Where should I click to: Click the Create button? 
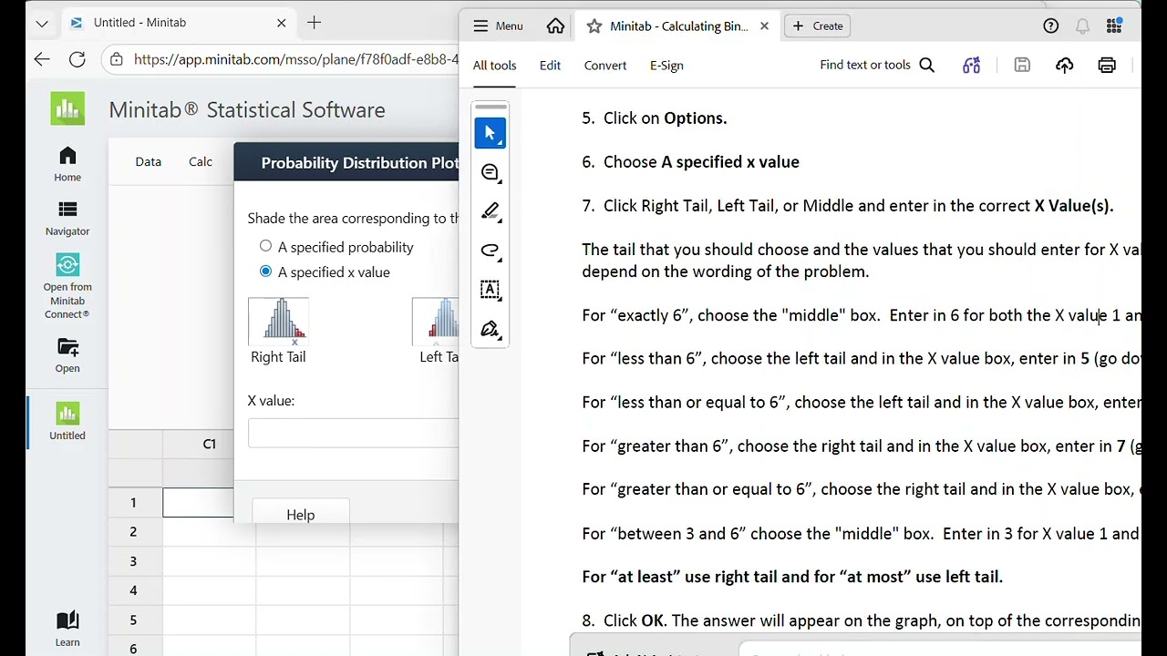[818, 26]
